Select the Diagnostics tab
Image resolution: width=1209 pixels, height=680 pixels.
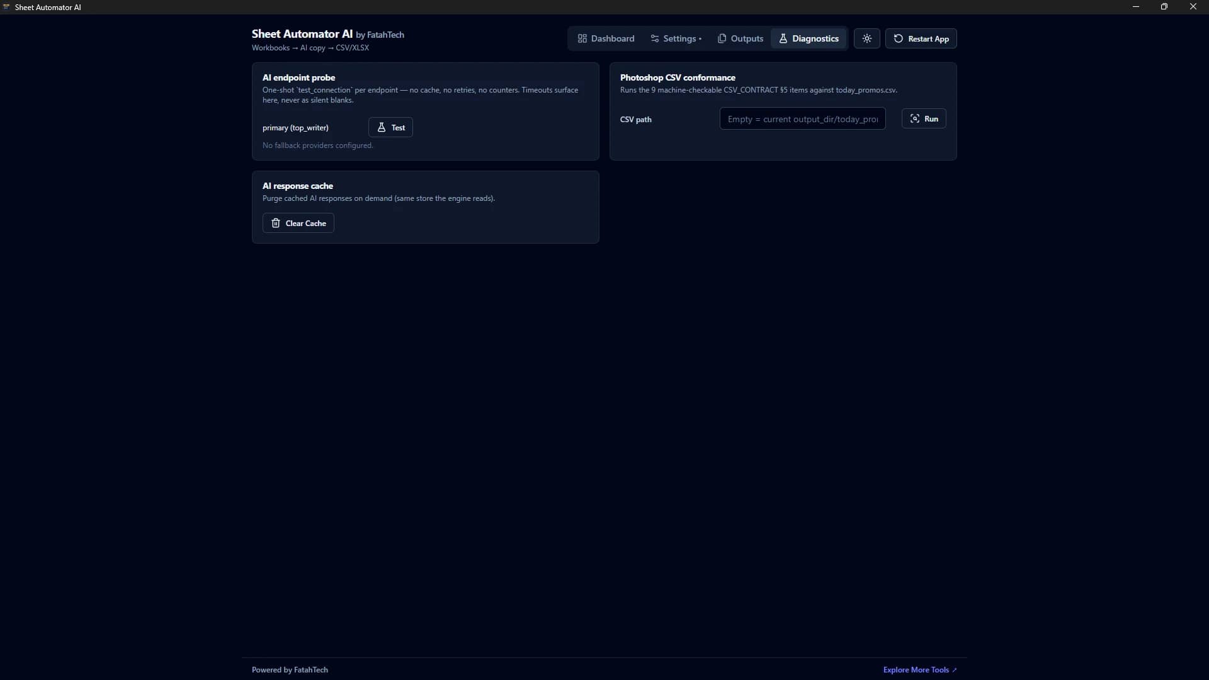point(809,38)
